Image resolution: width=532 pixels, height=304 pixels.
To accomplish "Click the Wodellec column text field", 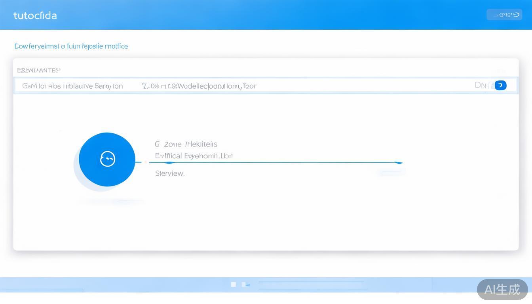I will point(199,86).
